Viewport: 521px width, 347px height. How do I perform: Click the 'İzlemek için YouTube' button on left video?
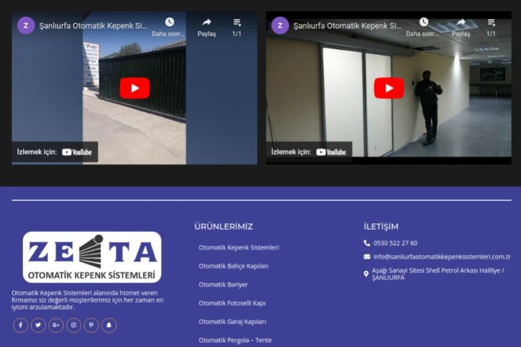tap(55, 152)
